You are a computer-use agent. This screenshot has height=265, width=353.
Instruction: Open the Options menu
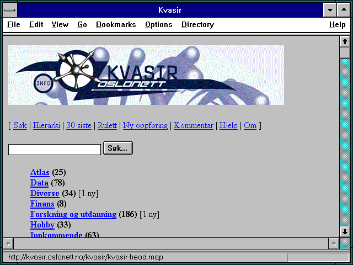pyautogui.click(x=158, y=24)
